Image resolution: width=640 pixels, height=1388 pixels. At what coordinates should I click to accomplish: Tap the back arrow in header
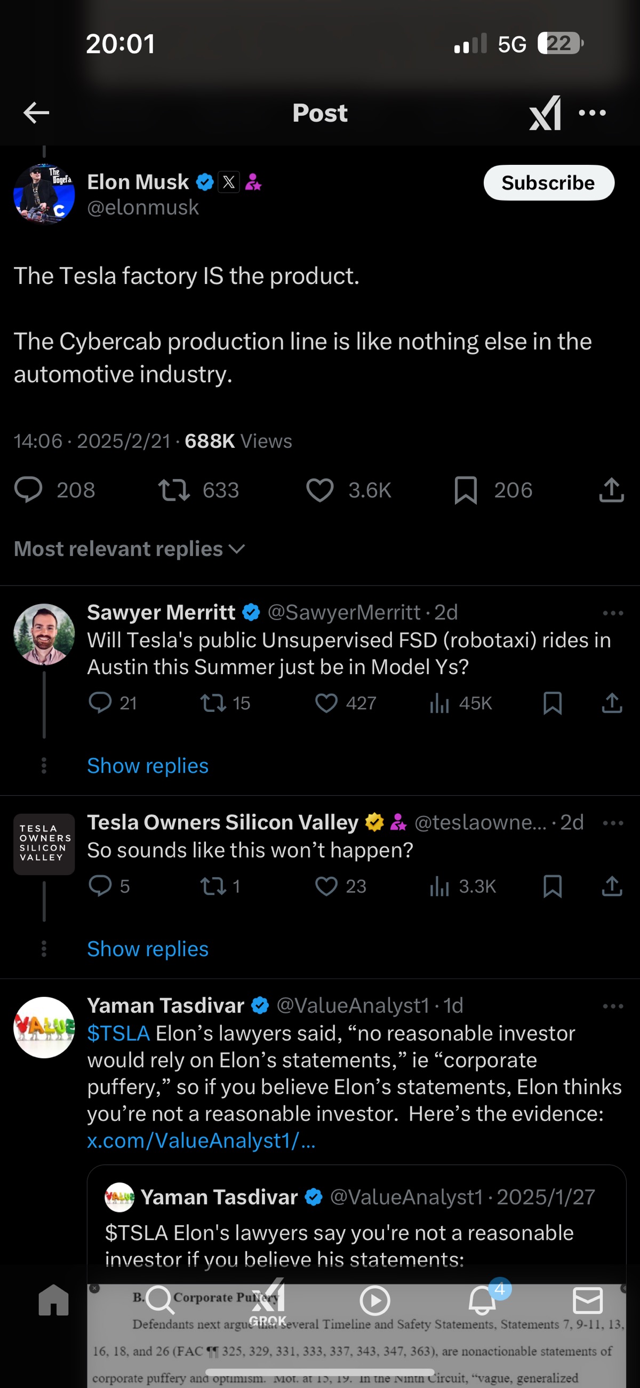37,113
